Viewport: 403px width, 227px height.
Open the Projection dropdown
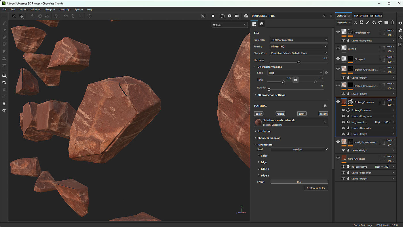tap(299, 40)
